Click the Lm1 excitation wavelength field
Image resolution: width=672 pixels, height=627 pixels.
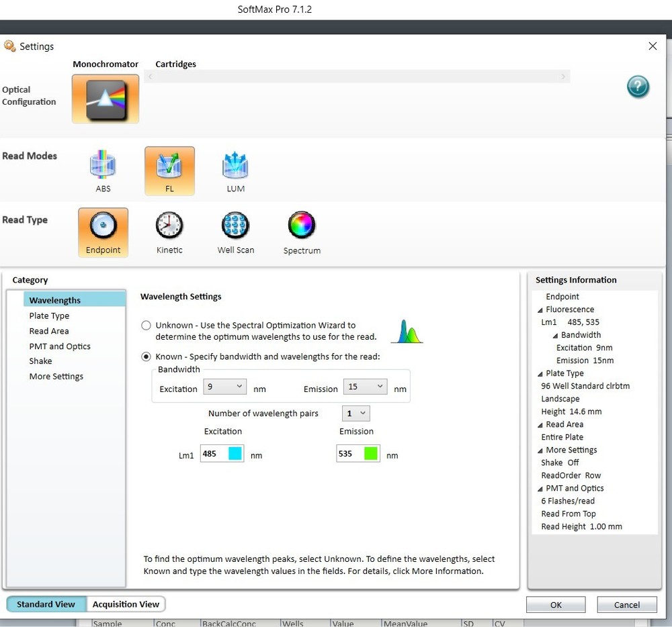point(222,454)
